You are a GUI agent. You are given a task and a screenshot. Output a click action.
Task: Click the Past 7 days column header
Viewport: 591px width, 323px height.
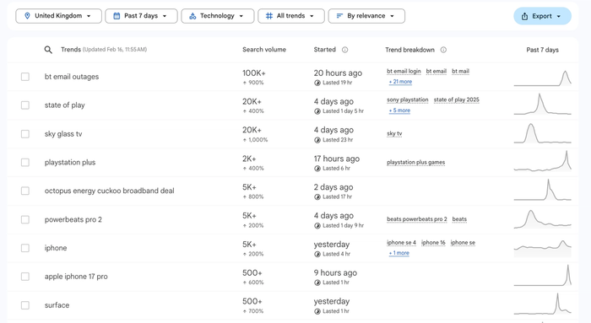coord(542,50)
